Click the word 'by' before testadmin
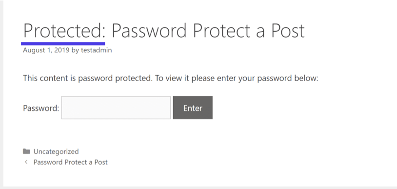The image size is (397, 189). [75, 50]
